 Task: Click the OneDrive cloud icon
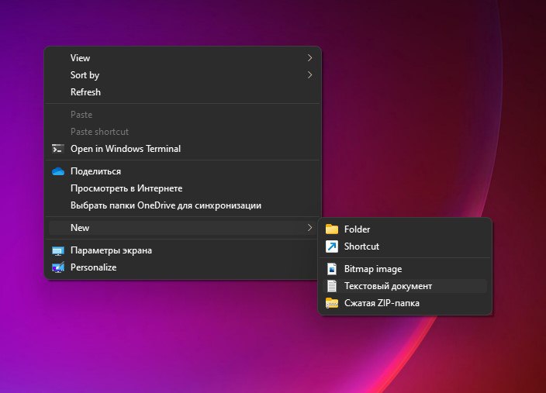[x=58, y=171]
